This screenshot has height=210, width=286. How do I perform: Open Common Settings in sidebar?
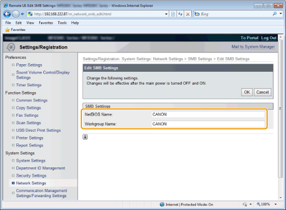click(x=32, y=100)
